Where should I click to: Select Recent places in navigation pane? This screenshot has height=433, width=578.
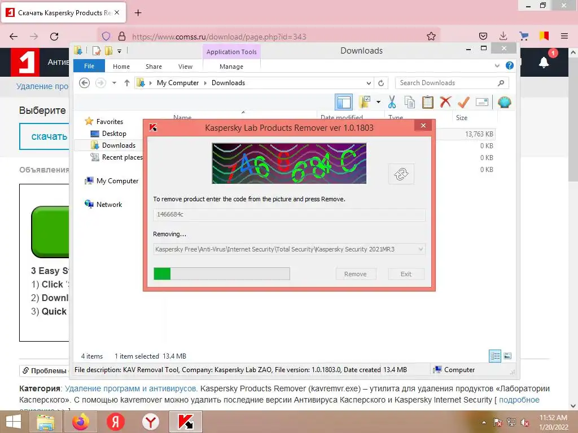point(122,157)
